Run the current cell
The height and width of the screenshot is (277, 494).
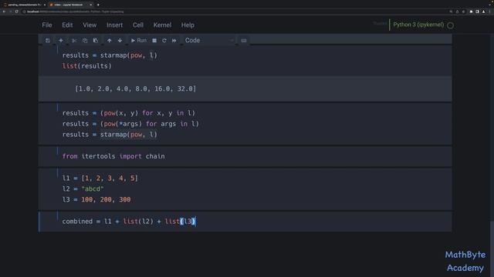pyautogui.click(x=139, y=41)
